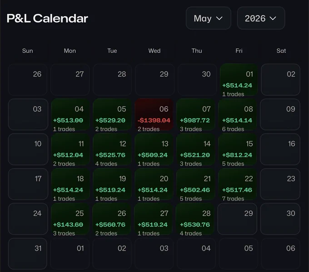Click the Sunday 03 calendar cell

click(x=28, y=115)
